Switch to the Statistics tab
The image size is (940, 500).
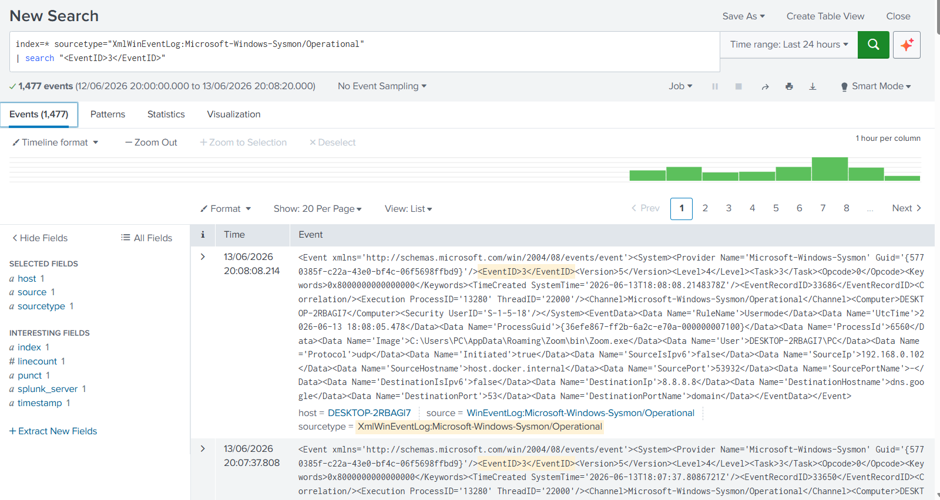click(x=166, y=114)
